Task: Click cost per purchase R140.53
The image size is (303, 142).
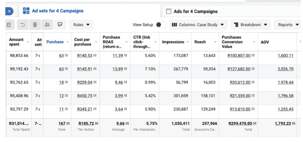Action: pyautogui.click(x=85, y=56)
